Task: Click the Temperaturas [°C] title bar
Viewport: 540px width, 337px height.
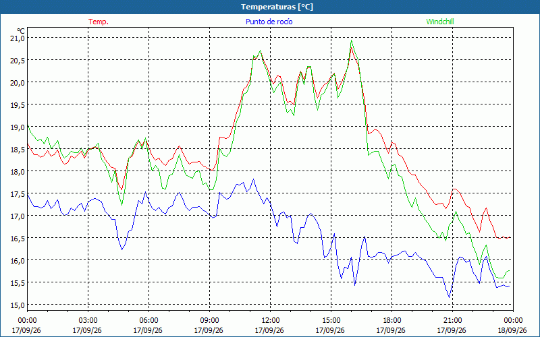Action: point(270,7)
